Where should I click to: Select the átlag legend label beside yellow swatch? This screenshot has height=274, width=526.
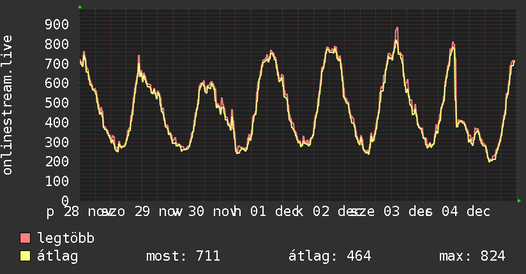(57, 256)
